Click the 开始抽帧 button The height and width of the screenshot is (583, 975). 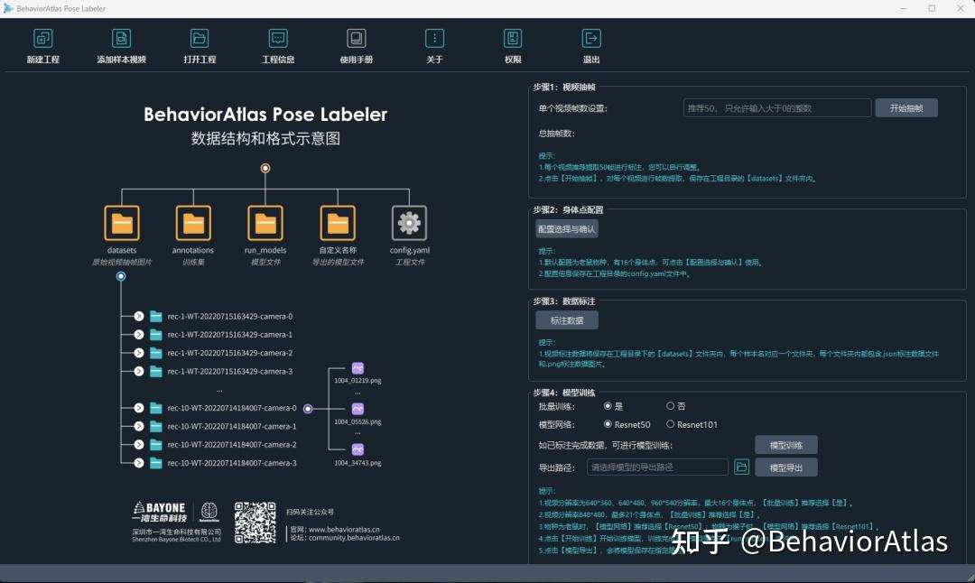(x=906, y=108)
